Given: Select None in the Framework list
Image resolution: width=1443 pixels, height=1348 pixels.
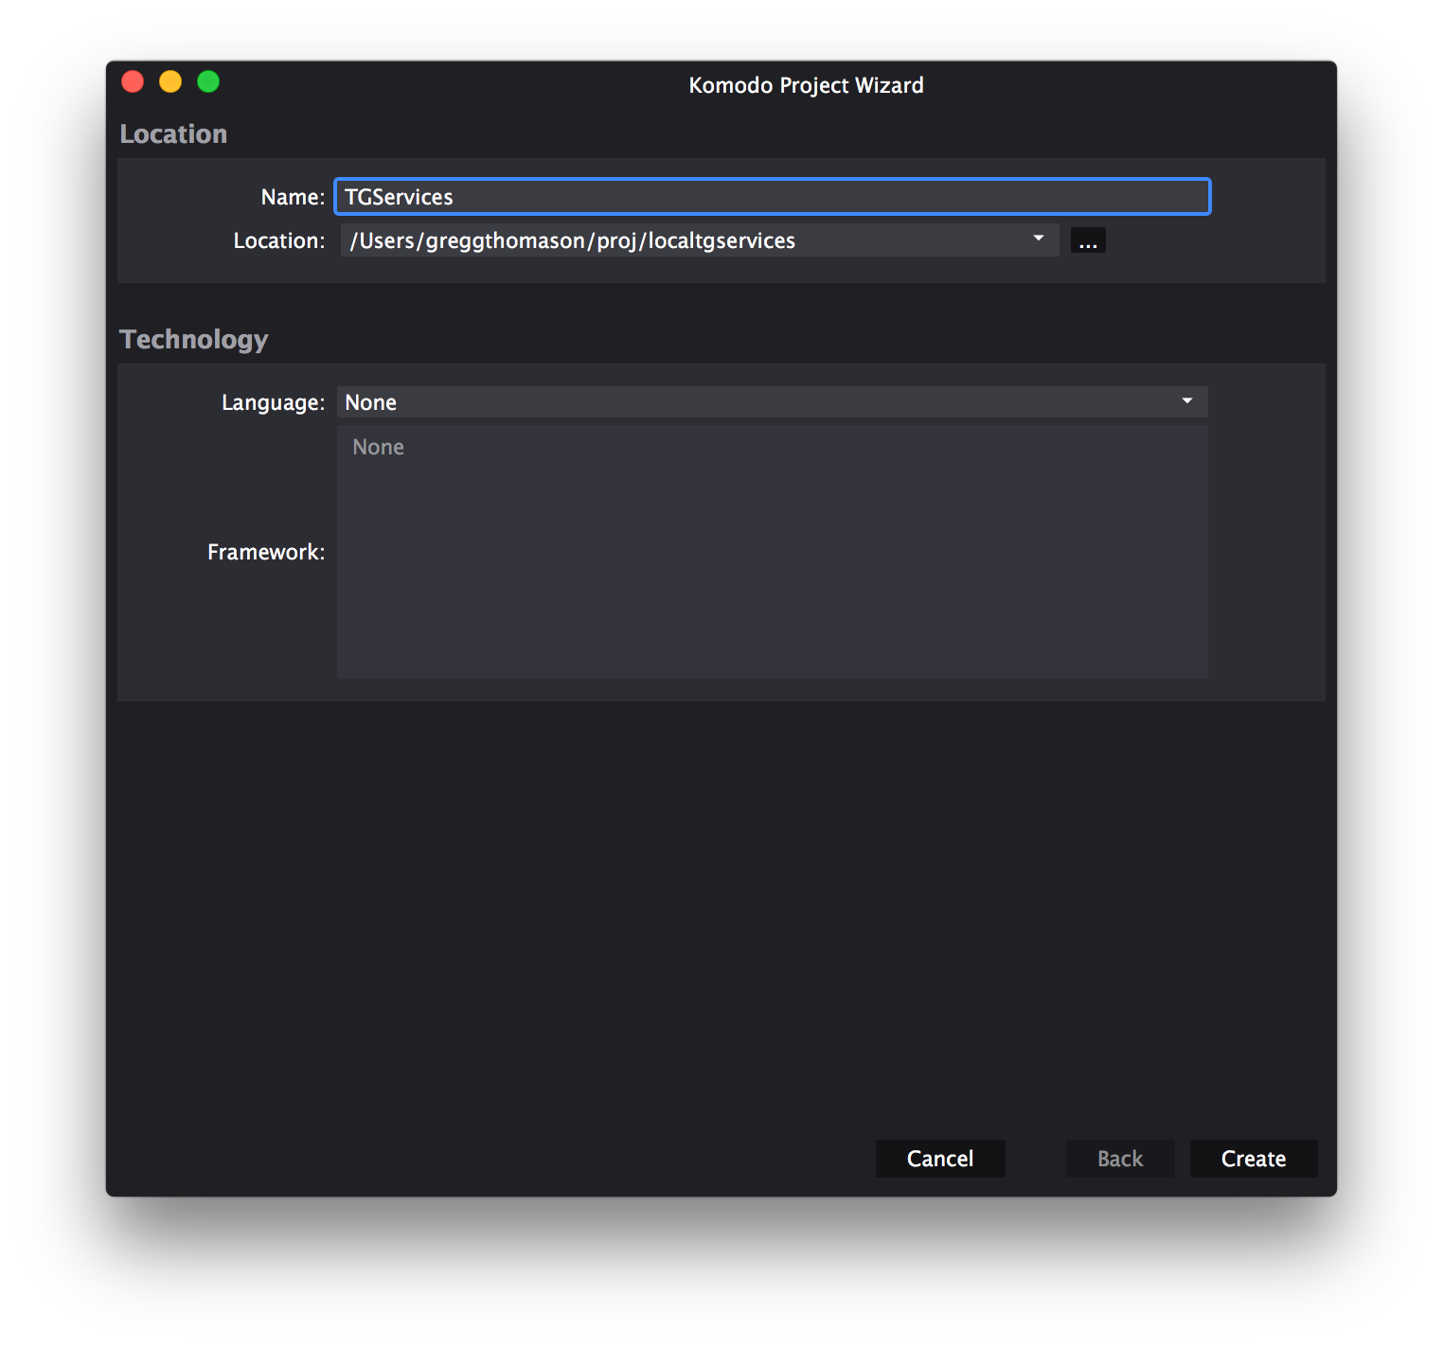Looking at the screenshot, I should (379, 447).
